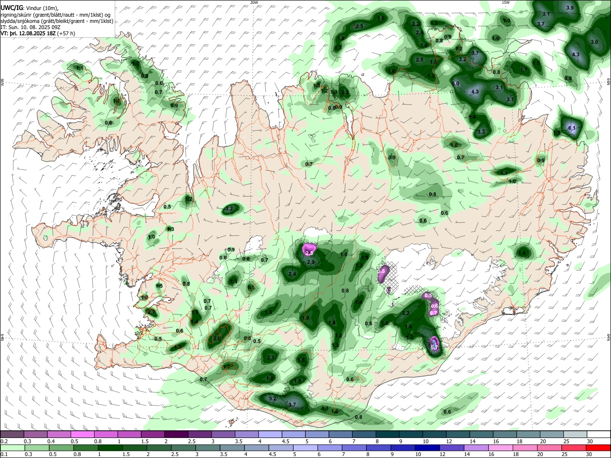Click the dark teal snow swatch labeled 8
This screenshot has height=458, width=611.
(x=387, y=435)
